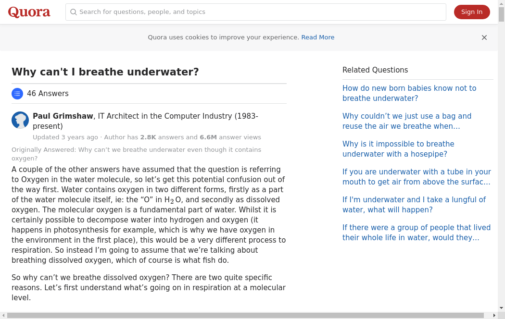Click the search magnifier icon
This screenshot has height=319, width=505.
click(x=74, y=12)
